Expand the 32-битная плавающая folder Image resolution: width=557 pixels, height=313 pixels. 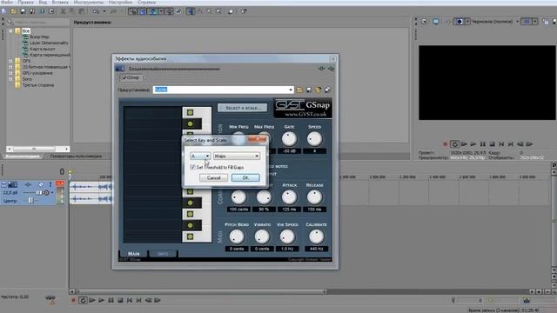10,67
